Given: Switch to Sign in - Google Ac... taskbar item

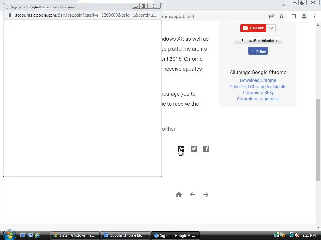Looking at the screenshot, I should click(x=175, y=235).
